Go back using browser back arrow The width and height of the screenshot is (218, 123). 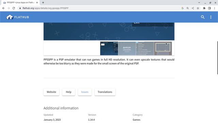click(3, 8)
